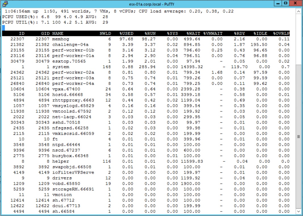Select the memhog process name

coord(60,39)
